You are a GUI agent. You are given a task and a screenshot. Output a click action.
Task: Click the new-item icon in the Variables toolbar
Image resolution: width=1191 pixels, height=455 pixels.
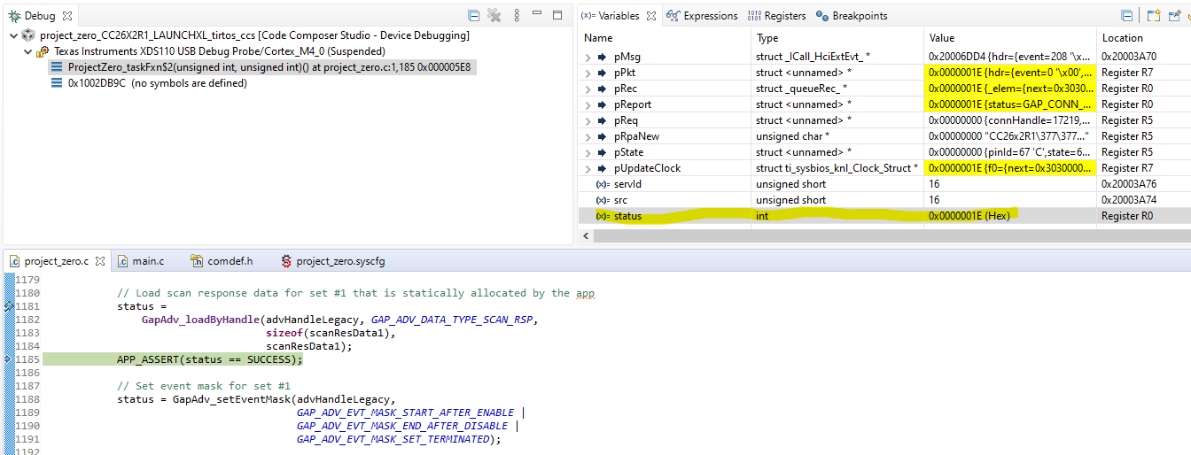pyautogui.click(x=1153, y=15)
